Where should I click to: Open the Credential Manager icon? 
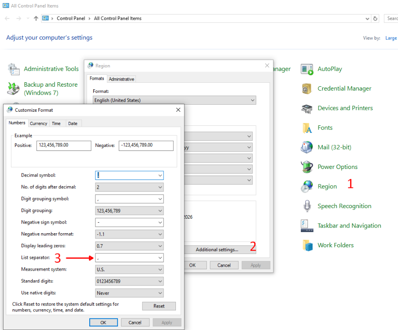point(307,88)
